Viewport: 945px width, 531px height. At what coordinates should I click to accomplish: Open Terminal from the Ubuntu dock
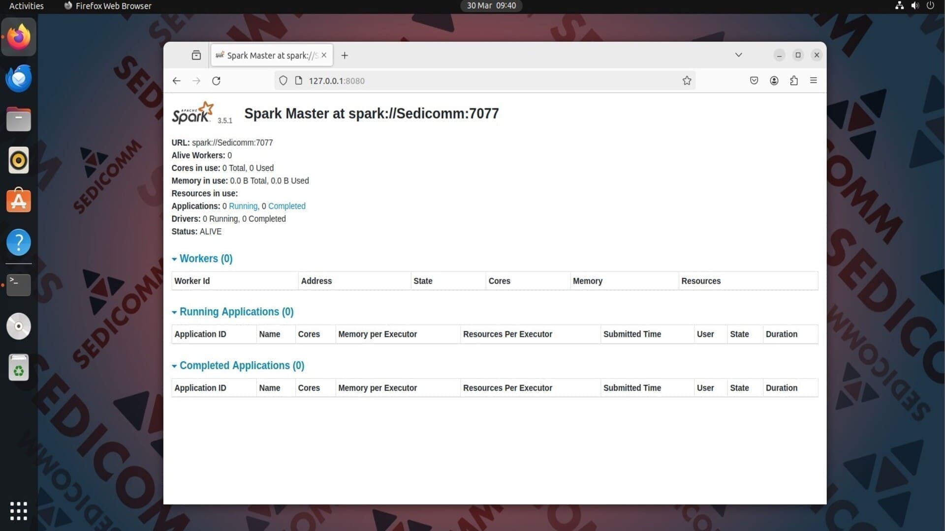click(x=19, y=285)
